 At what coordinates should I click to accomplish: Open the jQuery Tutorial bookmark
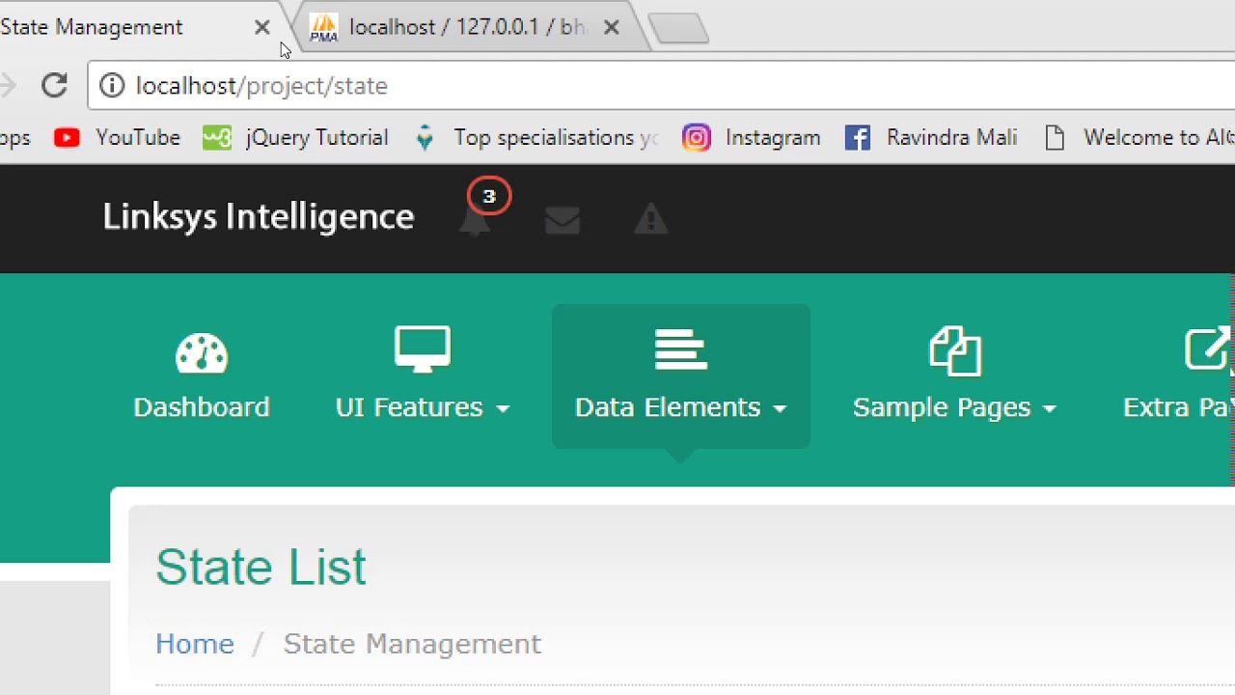point(295,138)
